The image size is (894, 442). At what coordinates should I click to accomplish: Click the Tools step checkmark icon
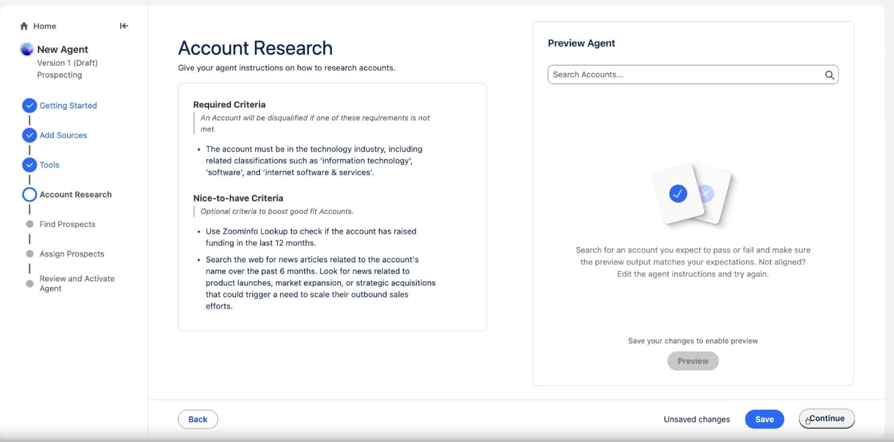point(29,165)
